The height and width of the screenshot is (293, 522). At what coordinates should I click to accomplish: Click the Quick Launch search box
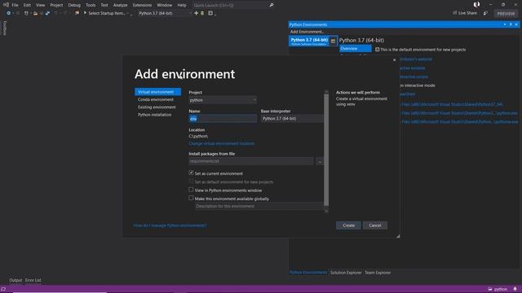coord(233,6)
